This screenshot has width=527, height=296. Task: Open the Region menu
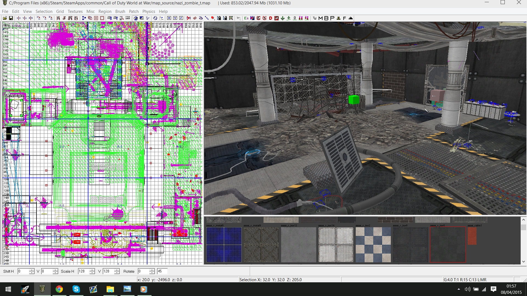click(x=105, y=11)
